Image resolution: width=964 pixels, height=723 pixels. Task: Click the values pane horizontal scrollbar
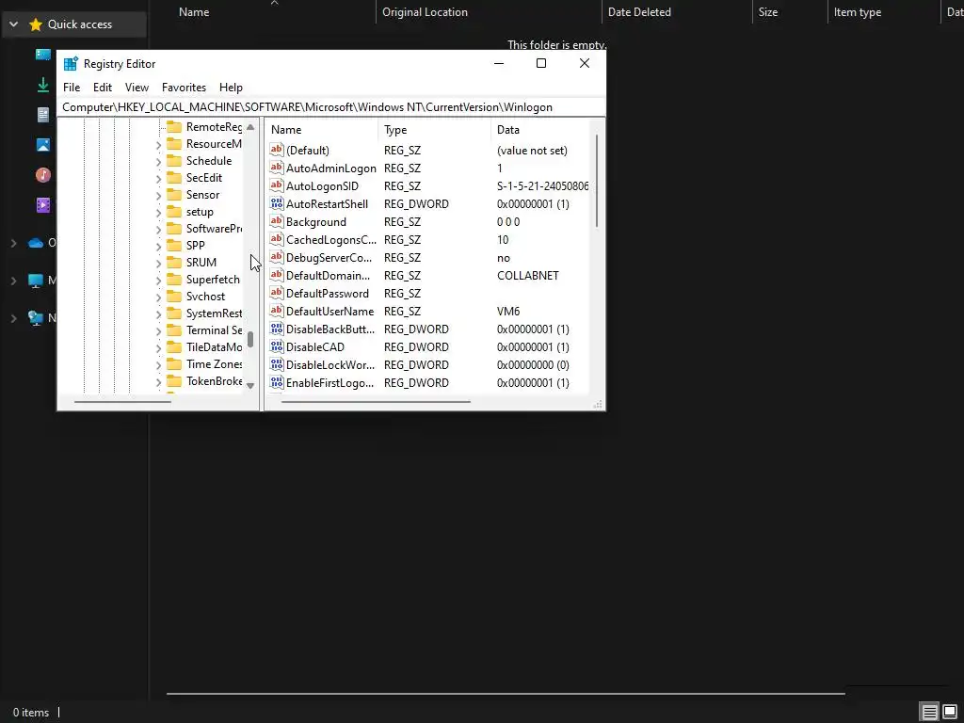click(x=376, y=402)
